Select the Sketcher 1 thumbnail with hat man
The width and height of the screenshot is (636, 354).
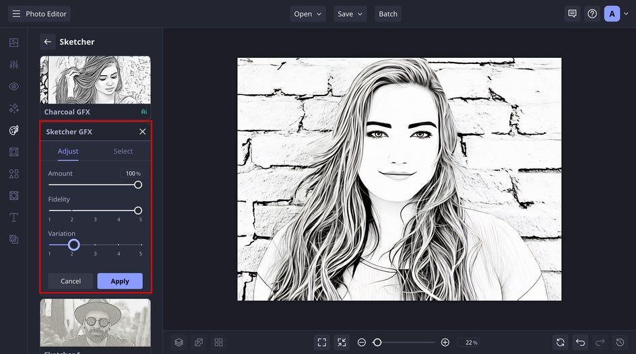(x=95, y=323)
